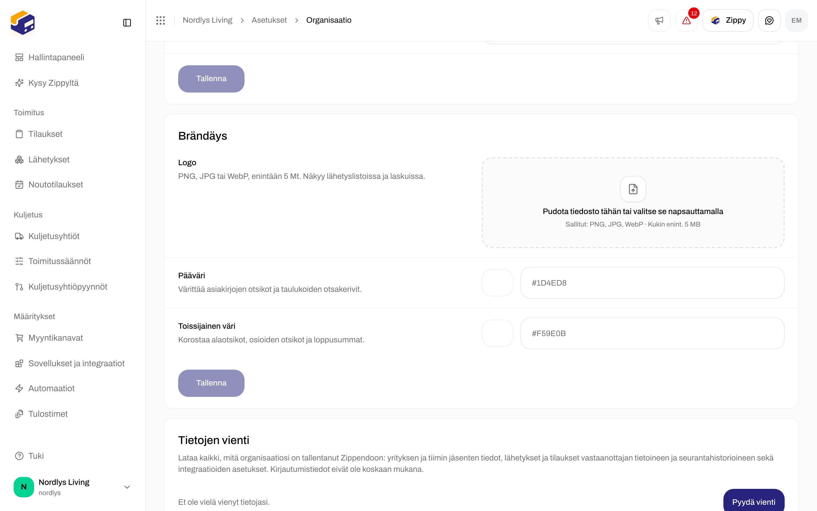Focus the Pääväri hex input field
This screenshot has height=511, width=817.
tap(652, 283)
